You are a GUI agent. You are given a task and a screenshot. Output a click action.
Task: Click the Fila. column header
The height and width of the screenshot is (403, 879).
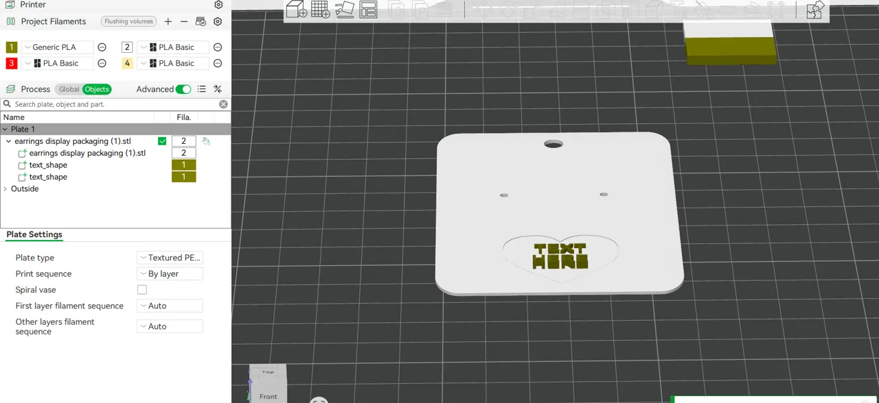tap(184, 117)
